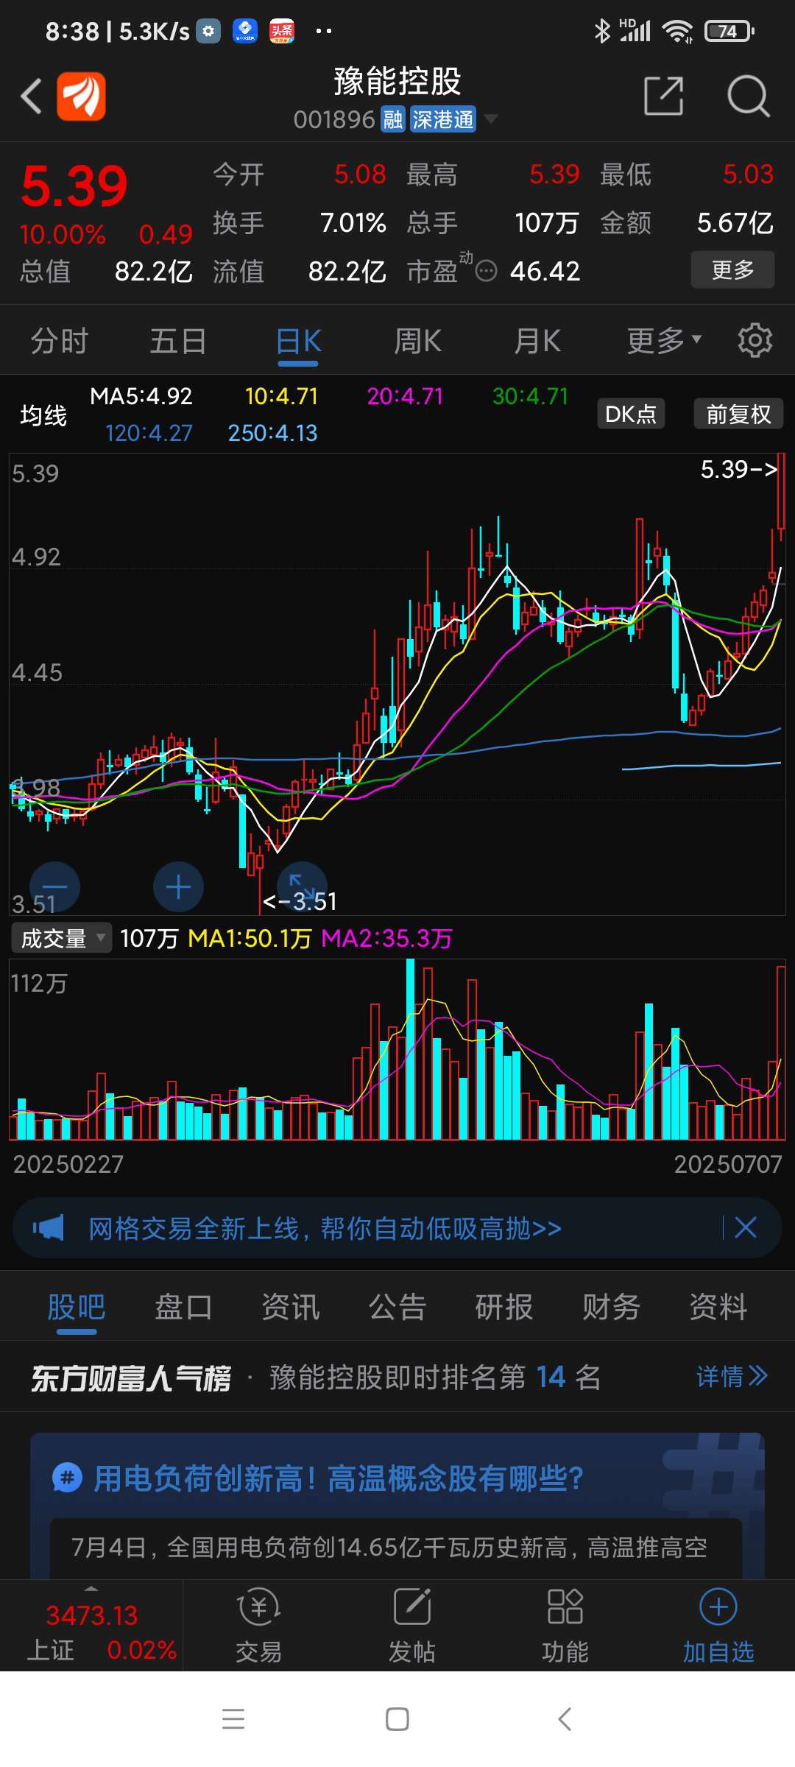The width and height of the screenshot is (795, 1767).
Task: Tap the share export icon
Action: pyautogui.click(x=664, y=96)
